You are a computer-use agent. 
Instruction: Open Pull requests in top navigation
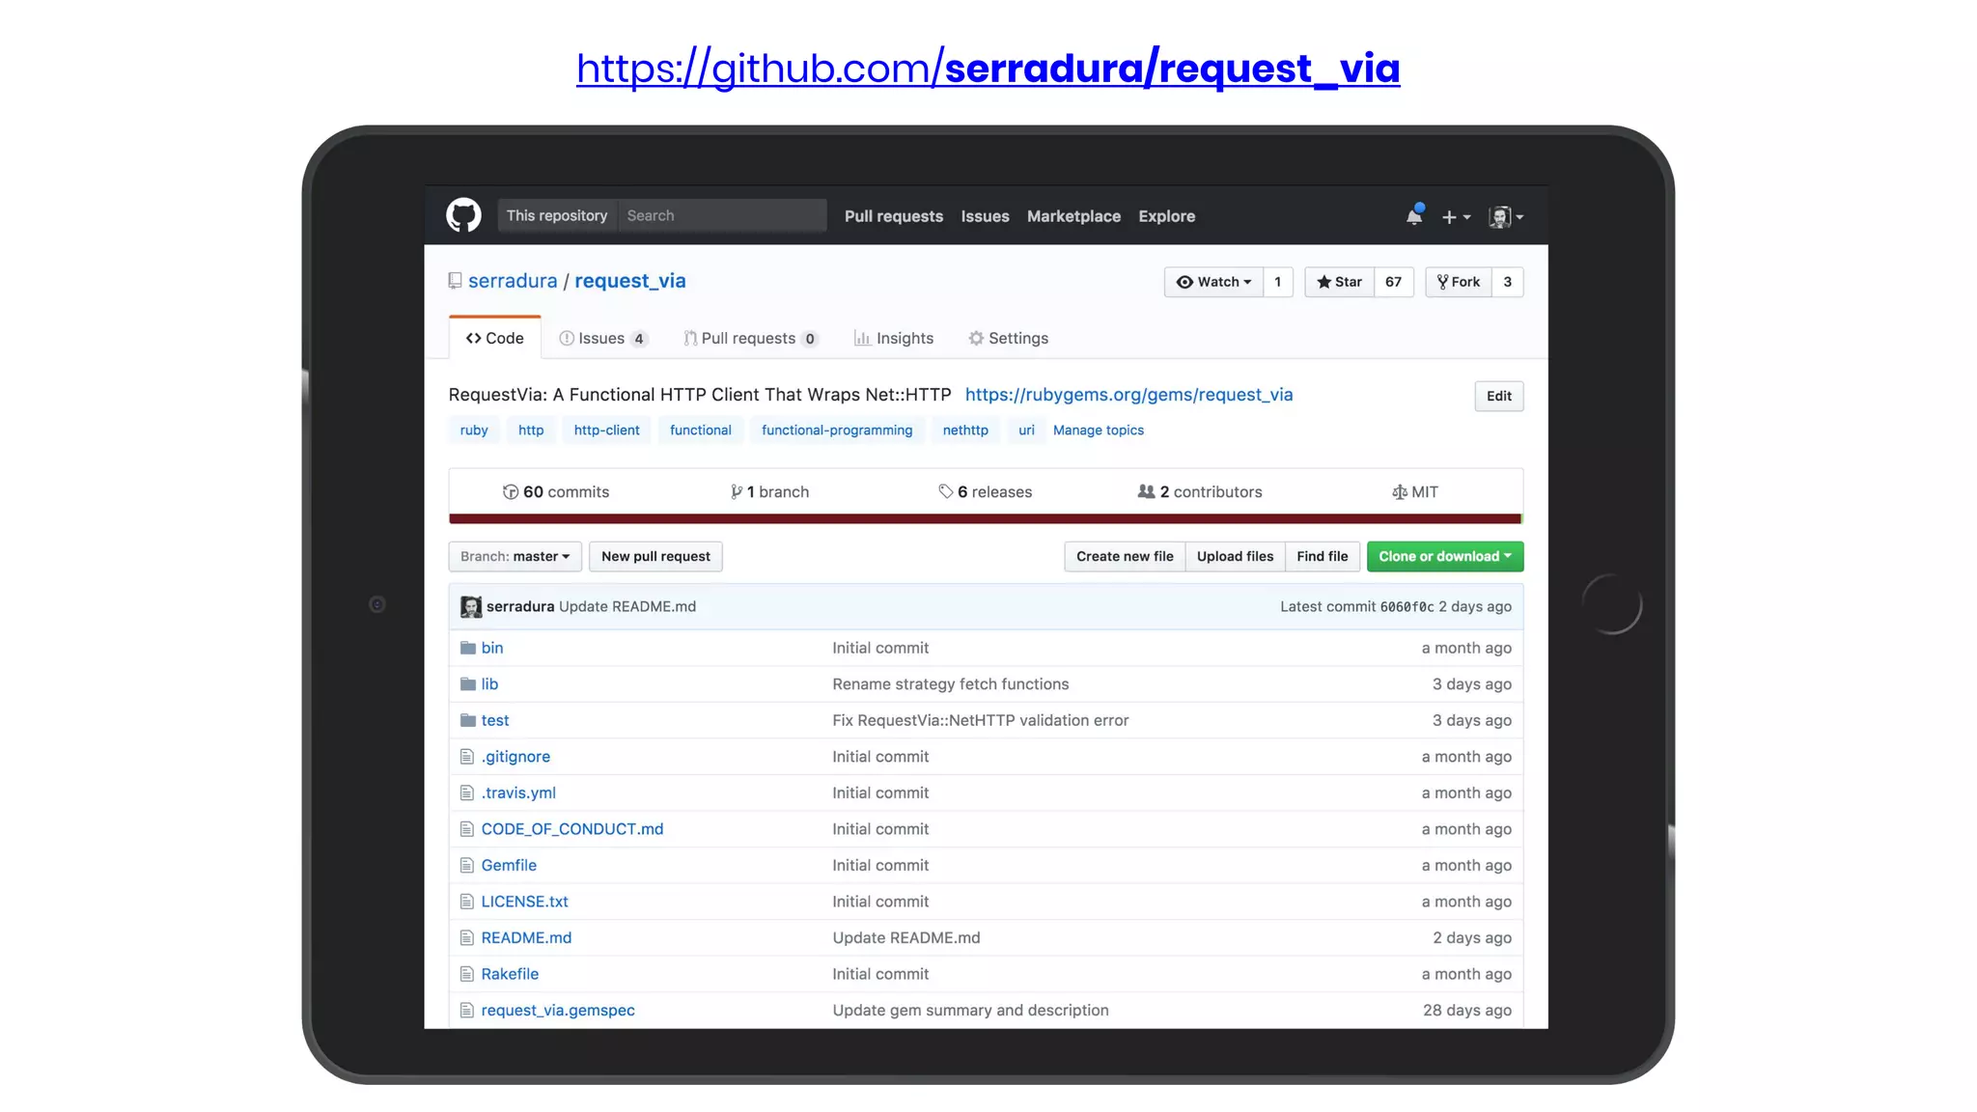pyautogui.click(x=894, y=216)
